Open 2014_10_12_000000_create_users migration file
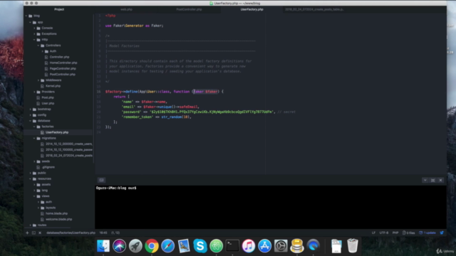 click(x=69, y=144)
